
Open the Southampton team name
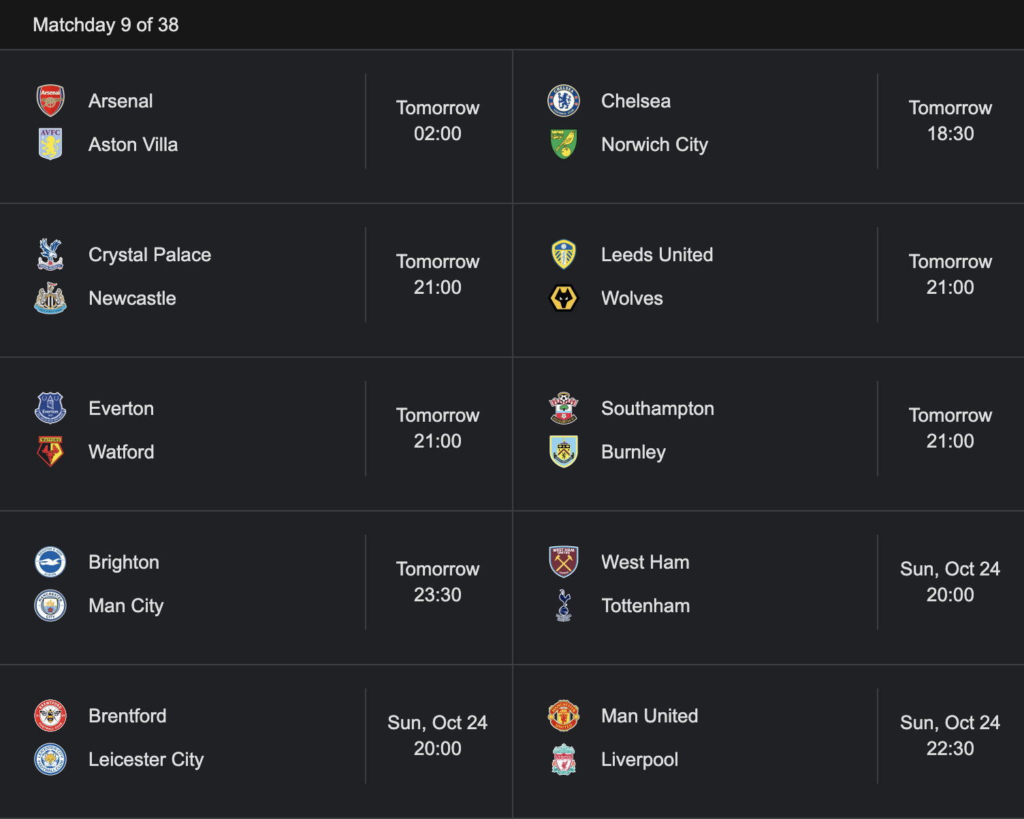tap(658, 408)
